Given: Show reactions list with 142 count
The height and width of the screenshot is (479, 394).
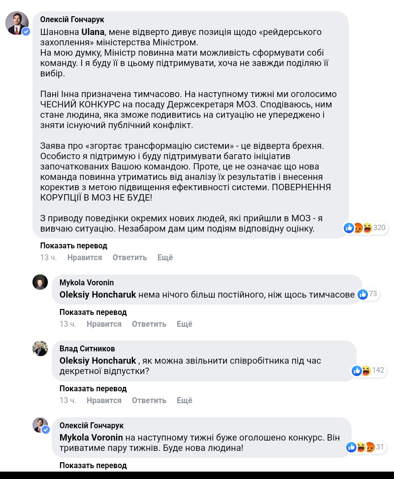Looking at the screenshot, I should [x=368, y=370].
